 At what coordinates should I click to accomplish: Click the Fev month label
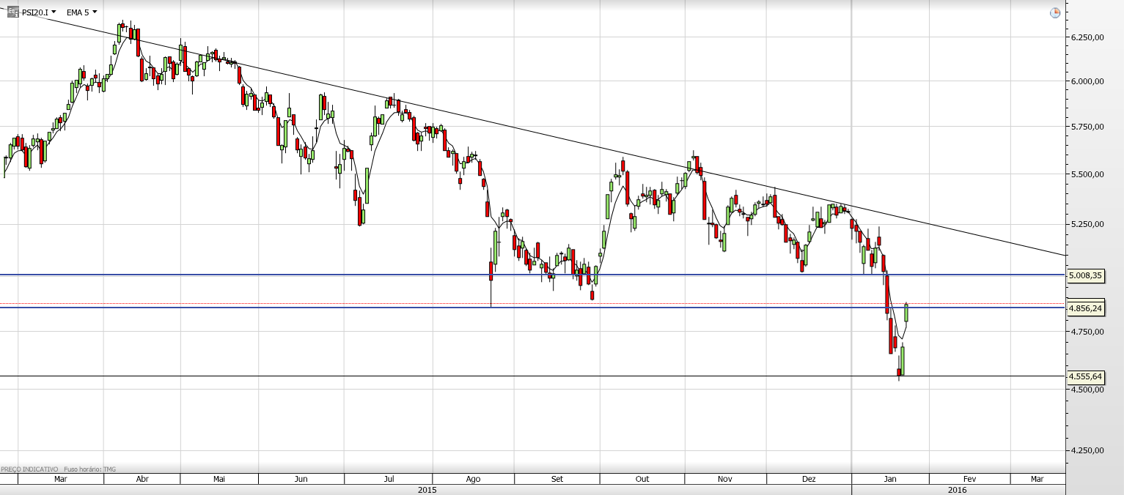point(969,479)
